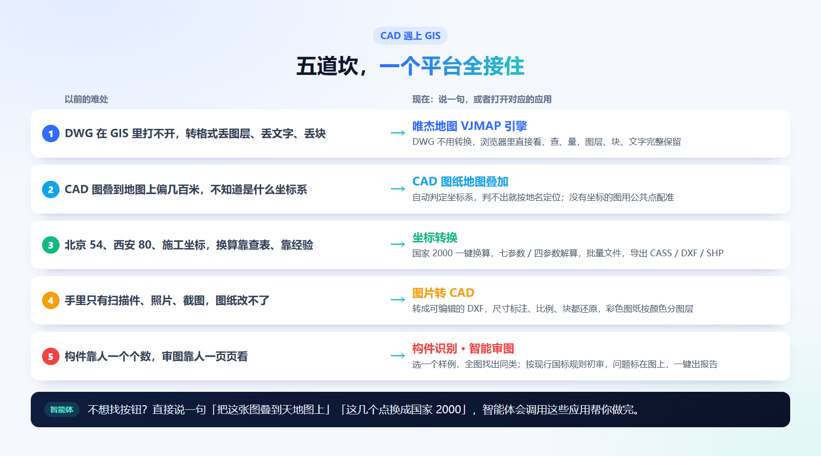Image resolution: width=821 pixels, height=456 pixels.
Task: Click text DWG 在 GIS 里打不开
Action: [120, 134]
